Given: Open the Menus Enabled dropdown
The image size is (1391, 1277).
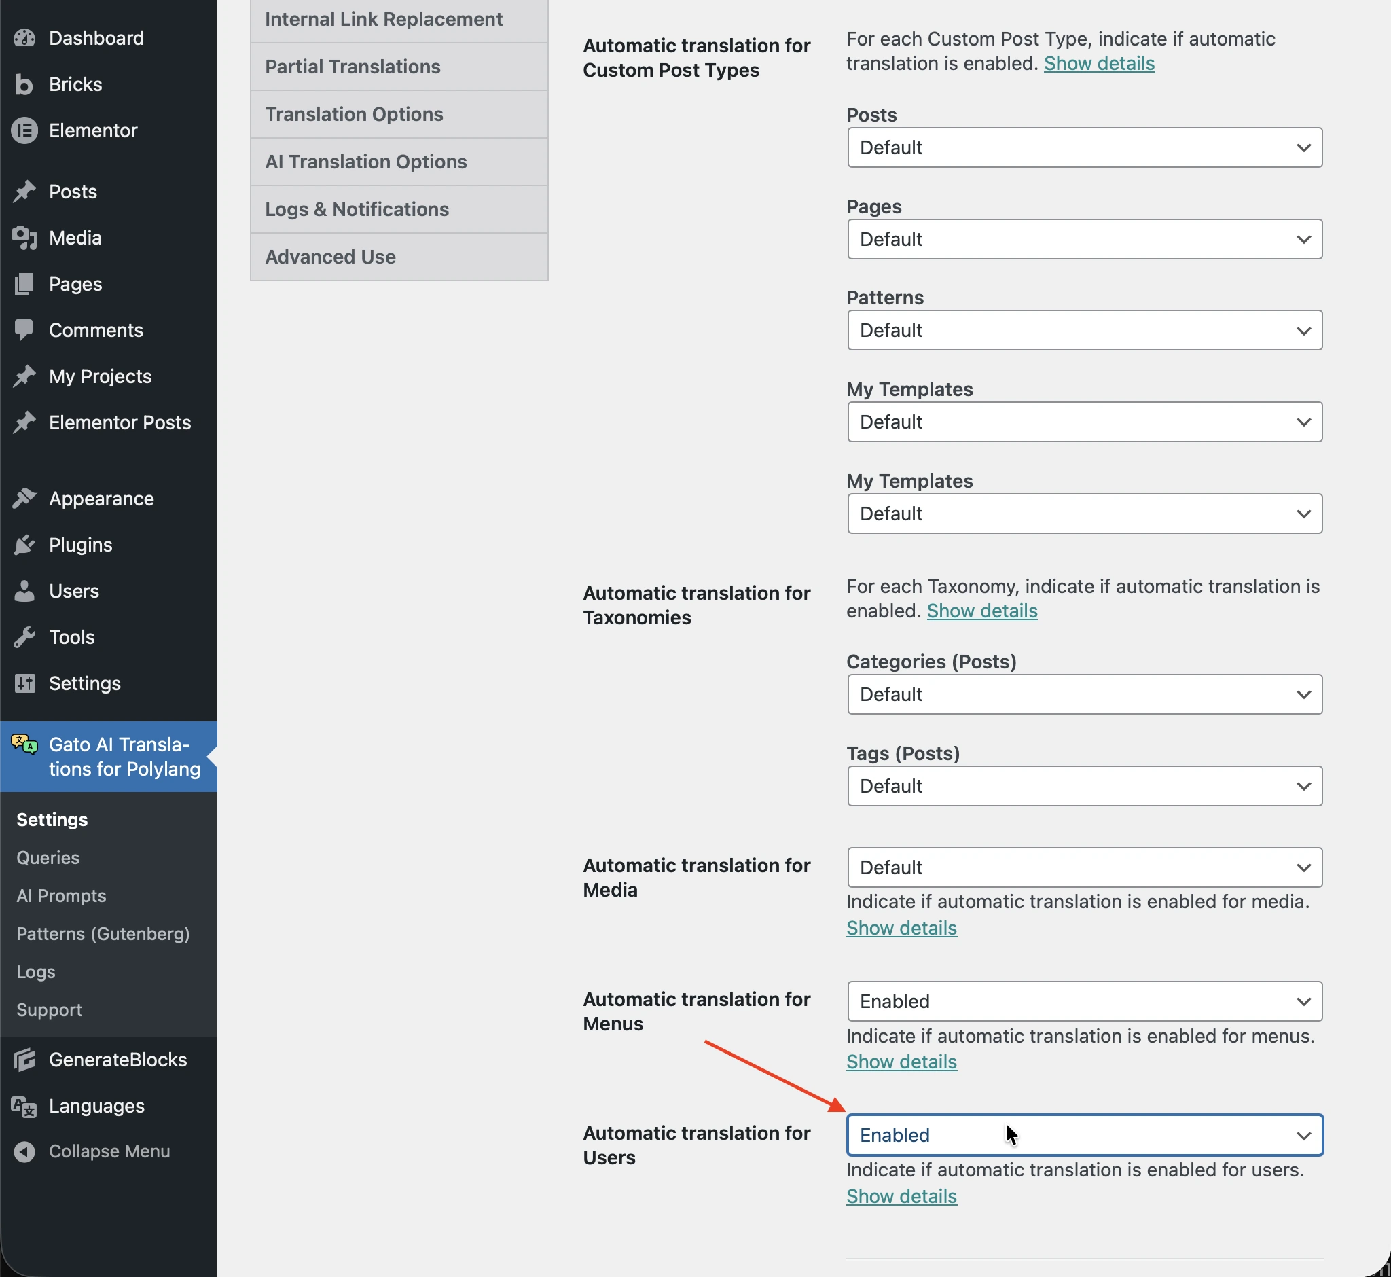Looking at the screenshot, I should (x=1083, y=1001).
